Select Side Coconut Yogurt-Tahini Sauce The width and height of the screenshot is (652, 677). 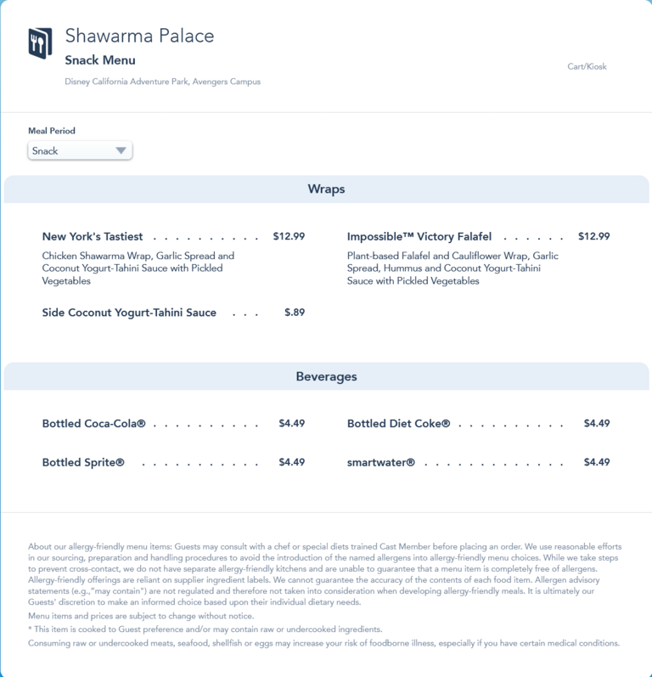coord(129,313)
